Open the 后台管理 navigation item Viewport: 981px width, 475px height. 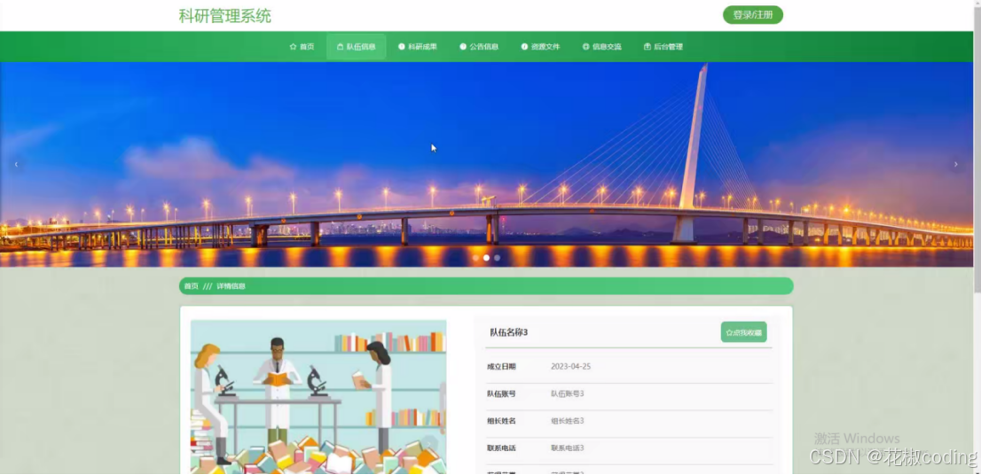663,47
